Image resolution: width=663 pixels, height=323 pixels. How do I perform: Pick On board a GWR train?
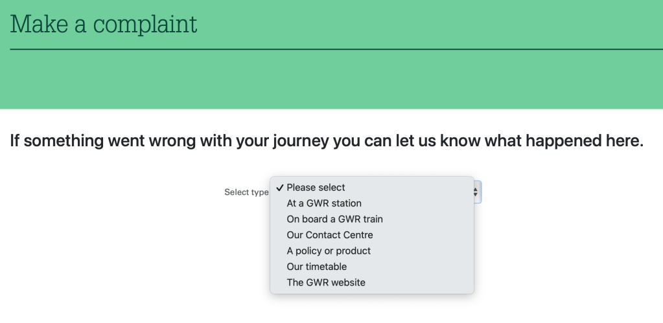tap(334, 219)
